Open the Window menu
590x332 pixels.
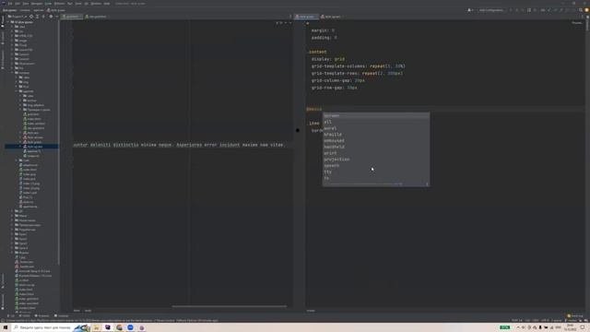[96, 4]
